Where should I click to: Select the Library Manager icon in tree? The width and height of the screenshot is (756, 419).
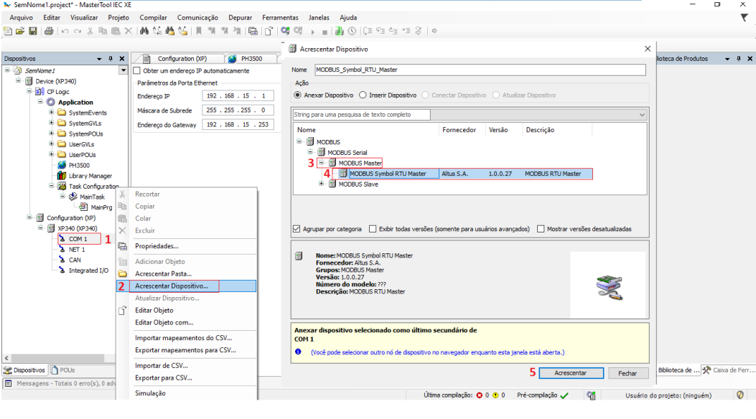coord(62,176)
